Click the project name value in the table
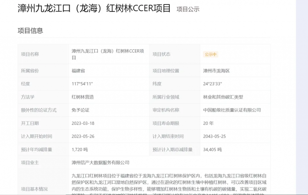308x195 pixels. pyautogui.click(x=108, y=54)
